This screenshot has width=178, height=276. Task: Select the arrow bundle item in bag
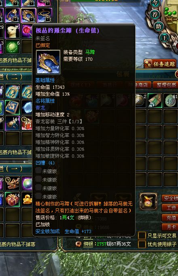click(155, 101)
